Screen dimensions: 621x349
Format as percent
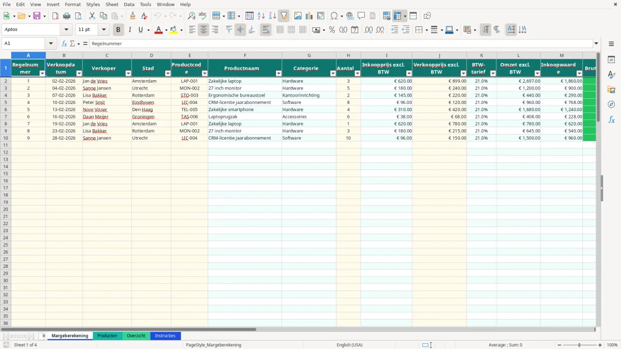click(332, 30)
